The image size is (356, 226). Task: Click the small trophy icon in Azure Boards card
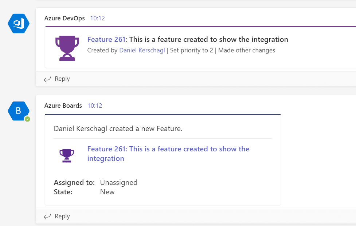click(x=67, y=155)
